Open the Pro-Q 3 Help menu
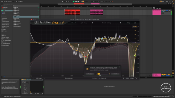This screenshot has width=175, height=98. (129, 23)
